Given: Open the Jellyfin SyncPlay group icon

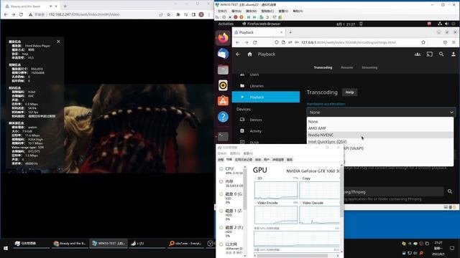Looking at the screenshot, I should pos(418,54).
